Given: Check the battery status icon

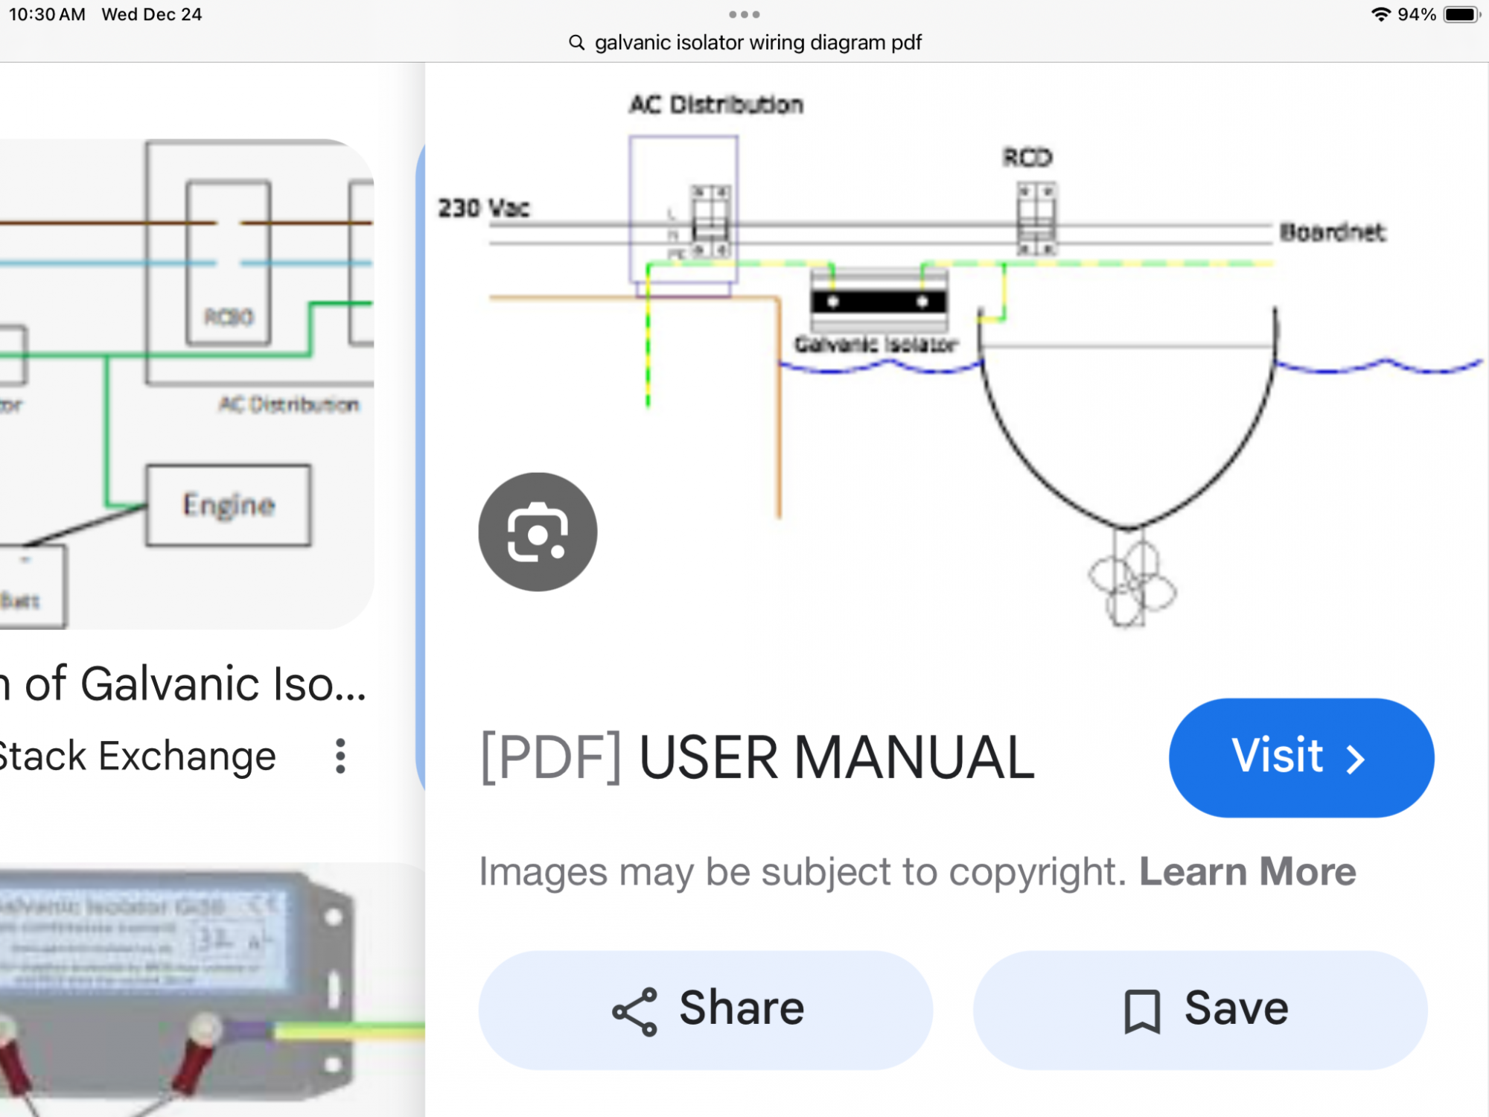Looking at the screenshot, I should click(1462, 14).
